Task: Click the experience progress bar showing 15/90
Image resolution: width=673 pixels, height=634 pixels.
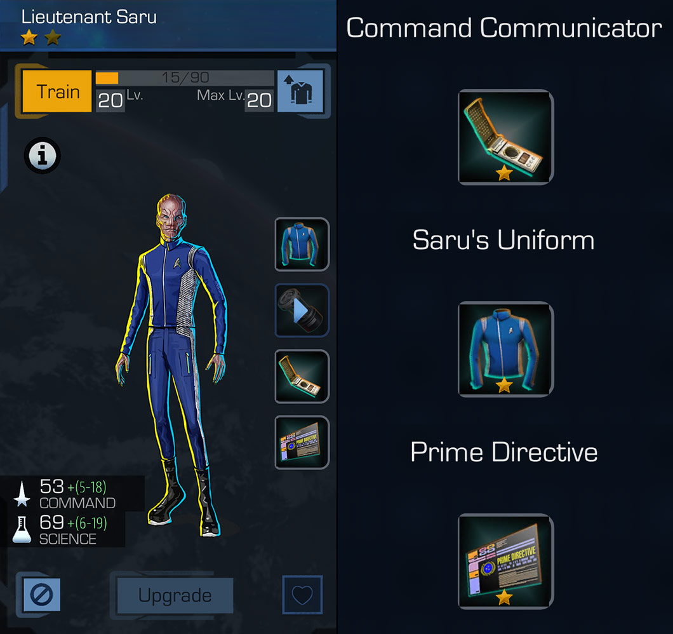Action: point(185,78)
